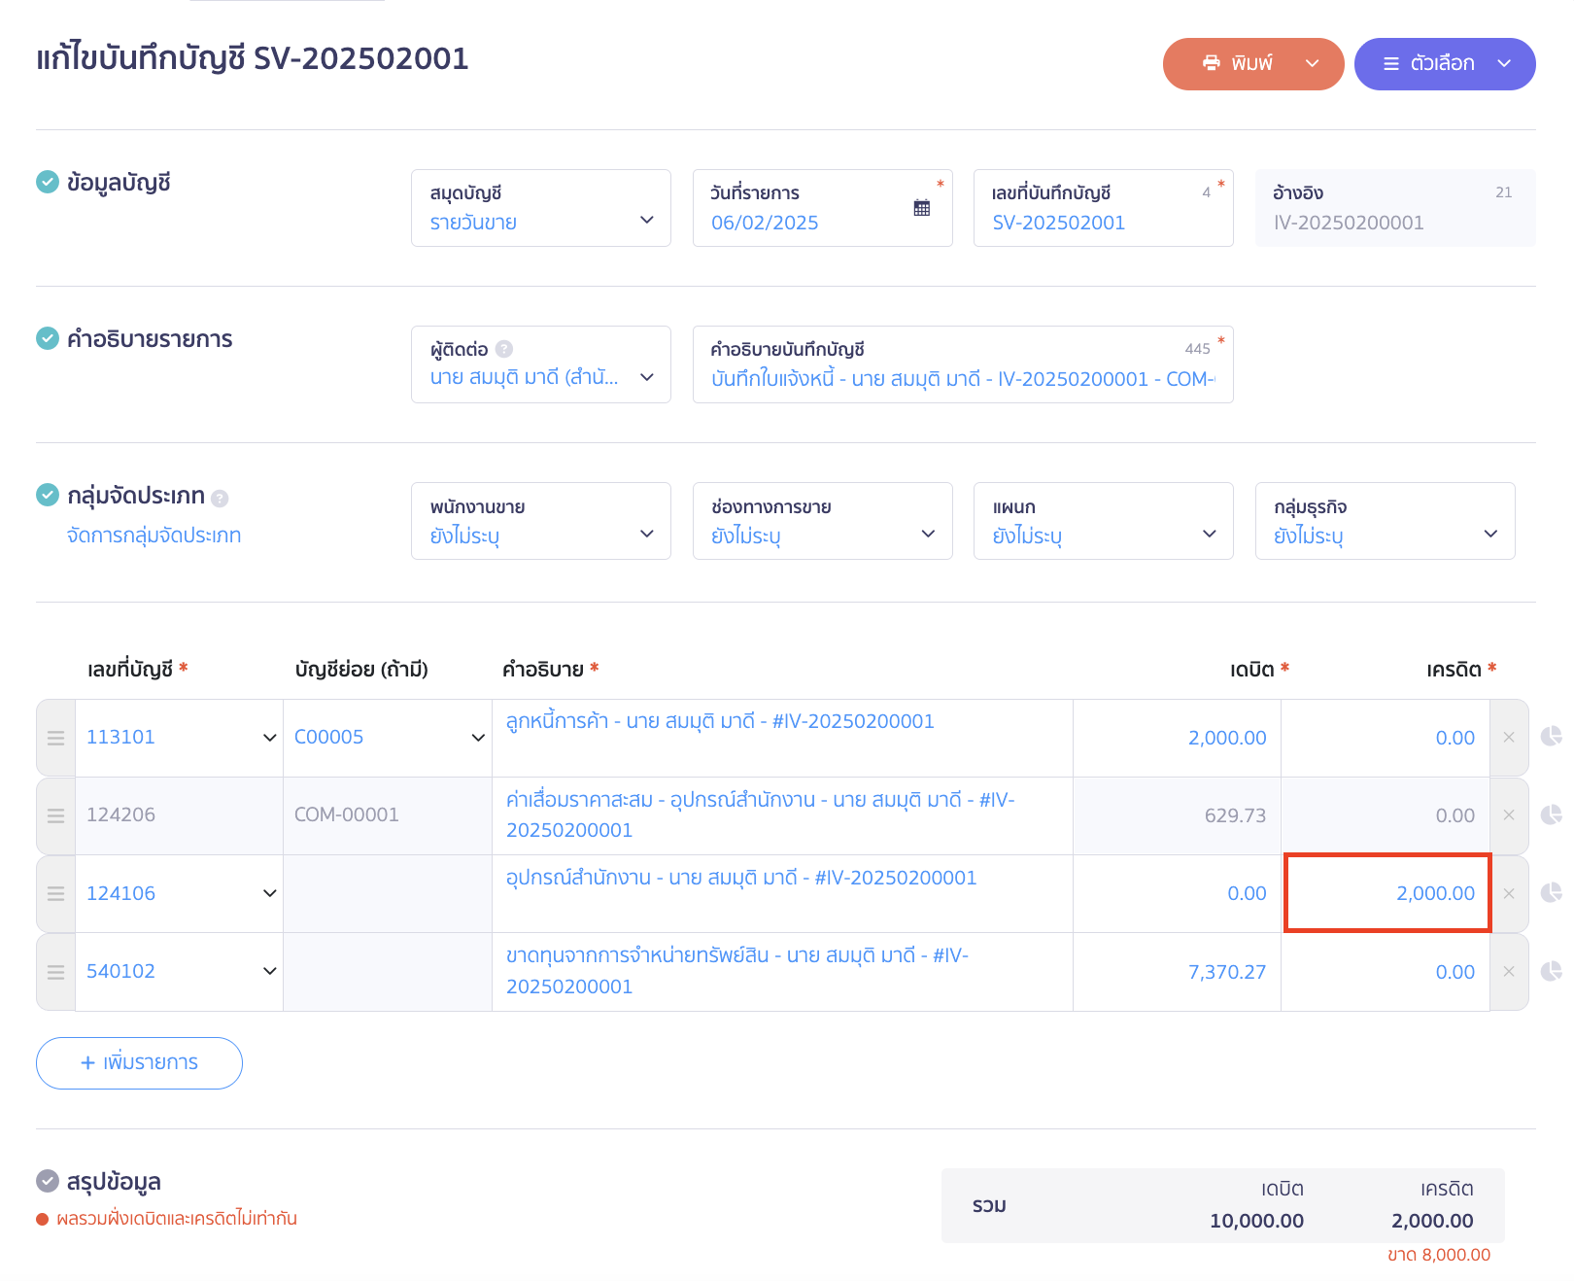Image resolution: width=1574 pixels, height=1281 pixels.
Task: Click the เพิ่มรายการ add row button
Action: (x=139, y=1063)
